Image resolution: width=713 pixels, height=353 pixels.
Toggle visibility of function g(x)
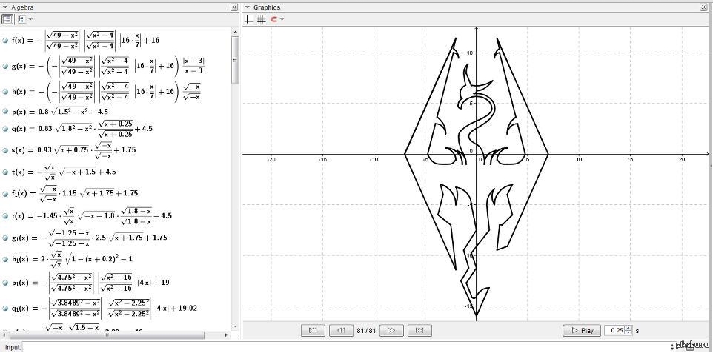[6, 67]
